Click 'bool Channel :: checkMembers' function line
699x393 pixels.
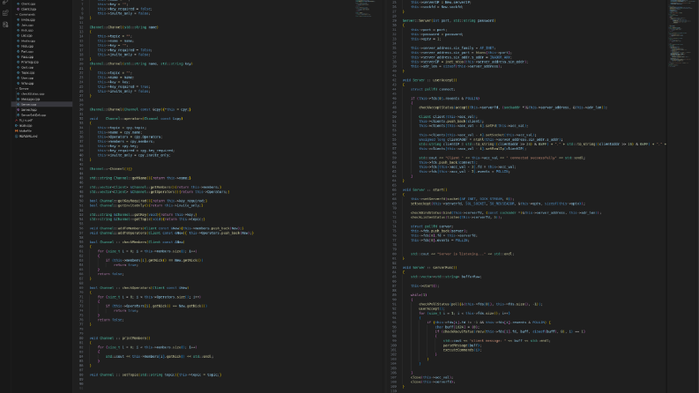(137, 242)
